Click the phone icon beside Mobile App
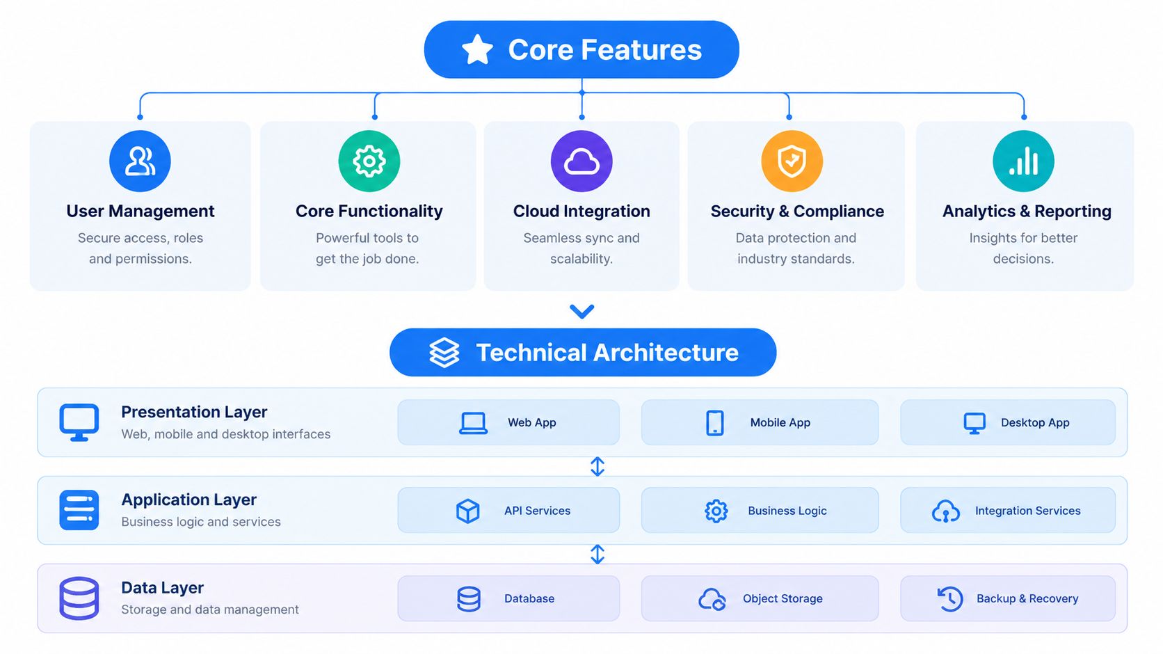Image resolution: width=1163 pixels, height=654 pixels. [x=715, y=423]
